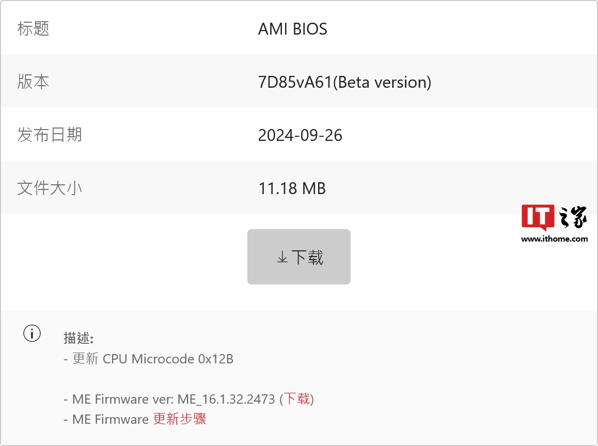Click the ME Firmware text before 更新步骤
The height and width of the screenshot is (446, 598).
[111, 419]
